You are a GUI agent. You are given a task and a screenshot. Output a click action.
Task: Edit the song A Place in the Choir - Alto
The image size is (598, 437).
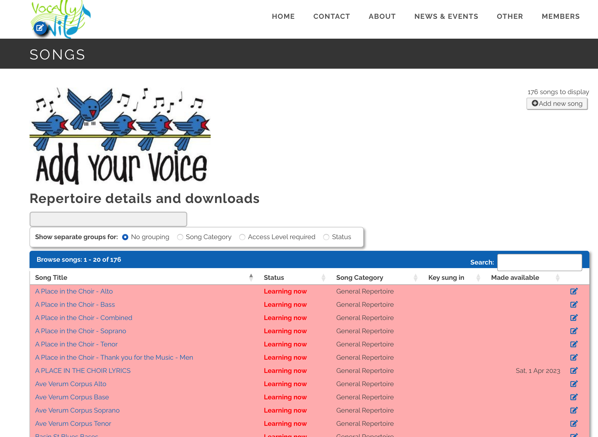pyautogui.click(x=574, y=291)
